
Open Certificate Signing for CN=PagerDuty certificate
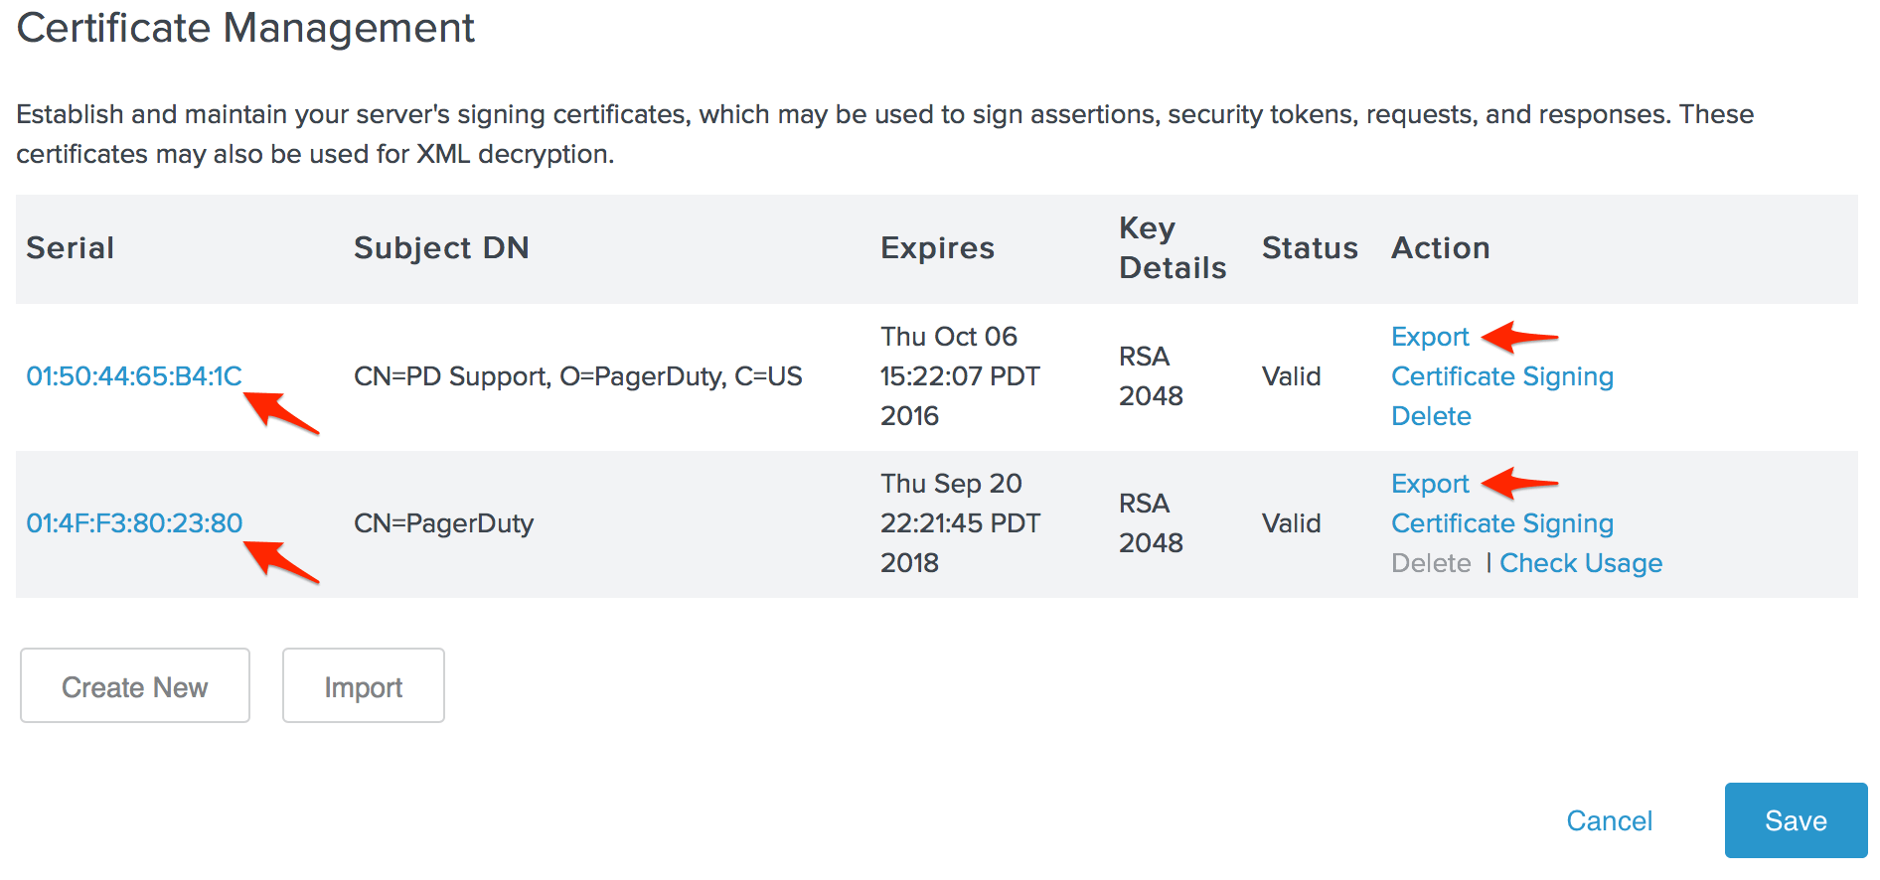tap(1501, 523)
